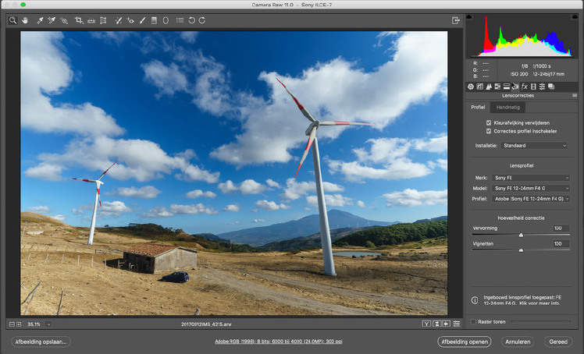Toggle full screen mode icon
The height and width of the screenshot is (354, 584).
[x=456, y=20]
